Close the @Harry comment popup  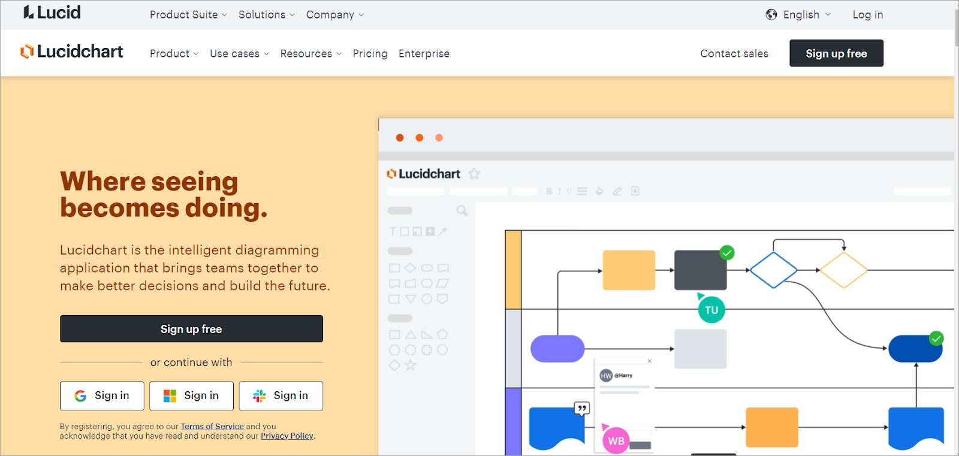(x=650, y=361)
